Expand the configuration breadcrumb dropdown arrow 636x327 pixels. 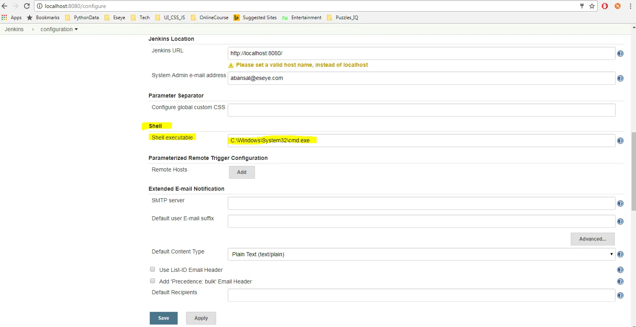click(x=76, y=29)
